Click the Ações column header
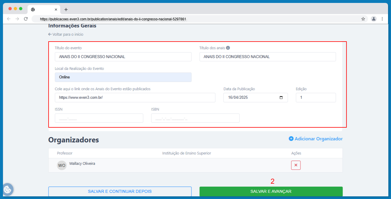This screenshot has height=199, width=391. tap(296, 153)
